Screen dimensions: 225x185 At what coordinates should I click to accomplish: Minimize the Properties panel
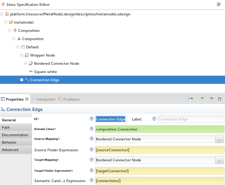[x=212, y=98]
